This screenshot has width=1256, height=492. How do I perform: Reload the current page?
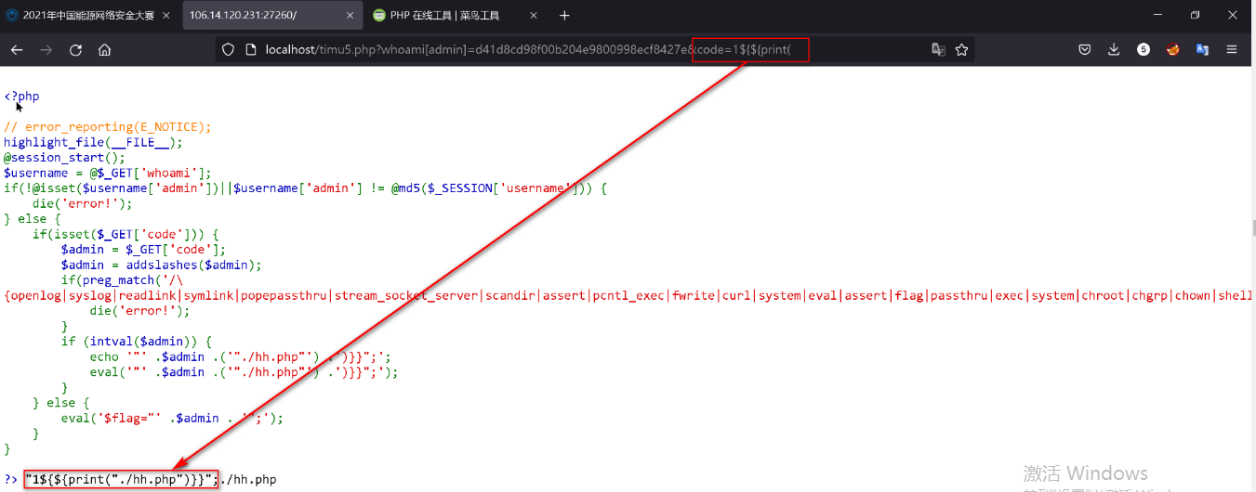click(x=75, y=50)
